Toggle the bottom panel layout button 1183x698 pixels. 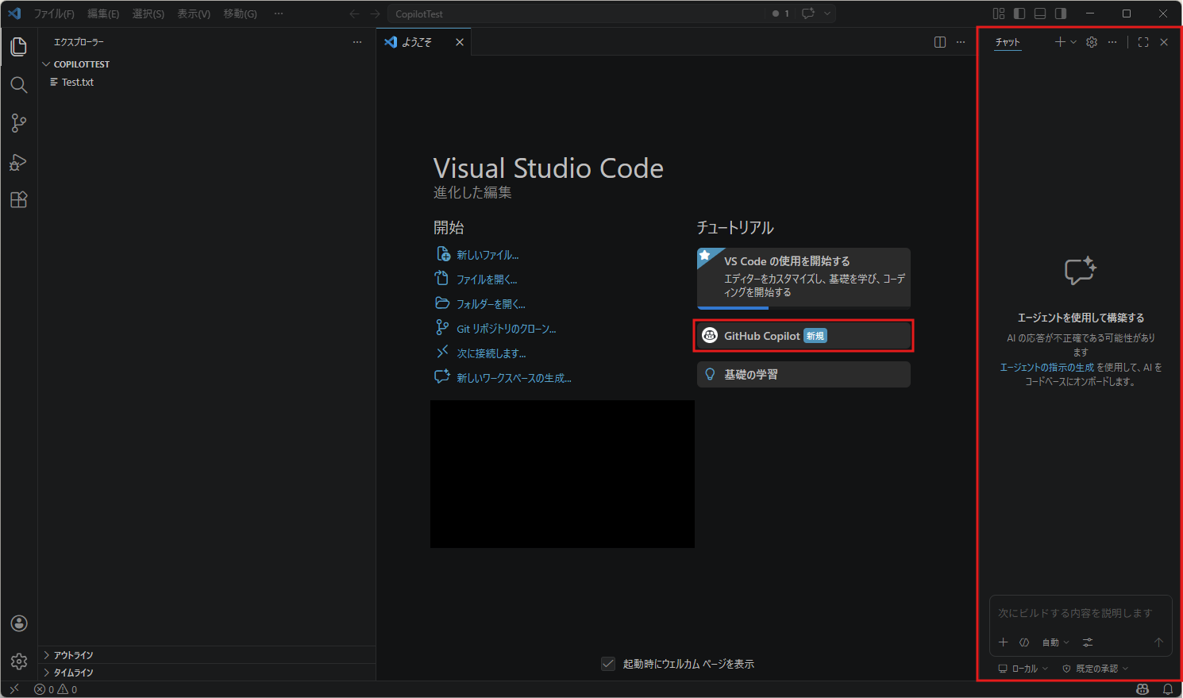click(x=1040, y=13)
